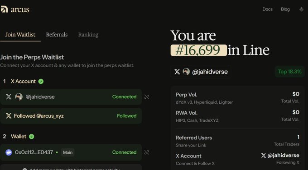Open the Docs link

[x=267, y=9]
